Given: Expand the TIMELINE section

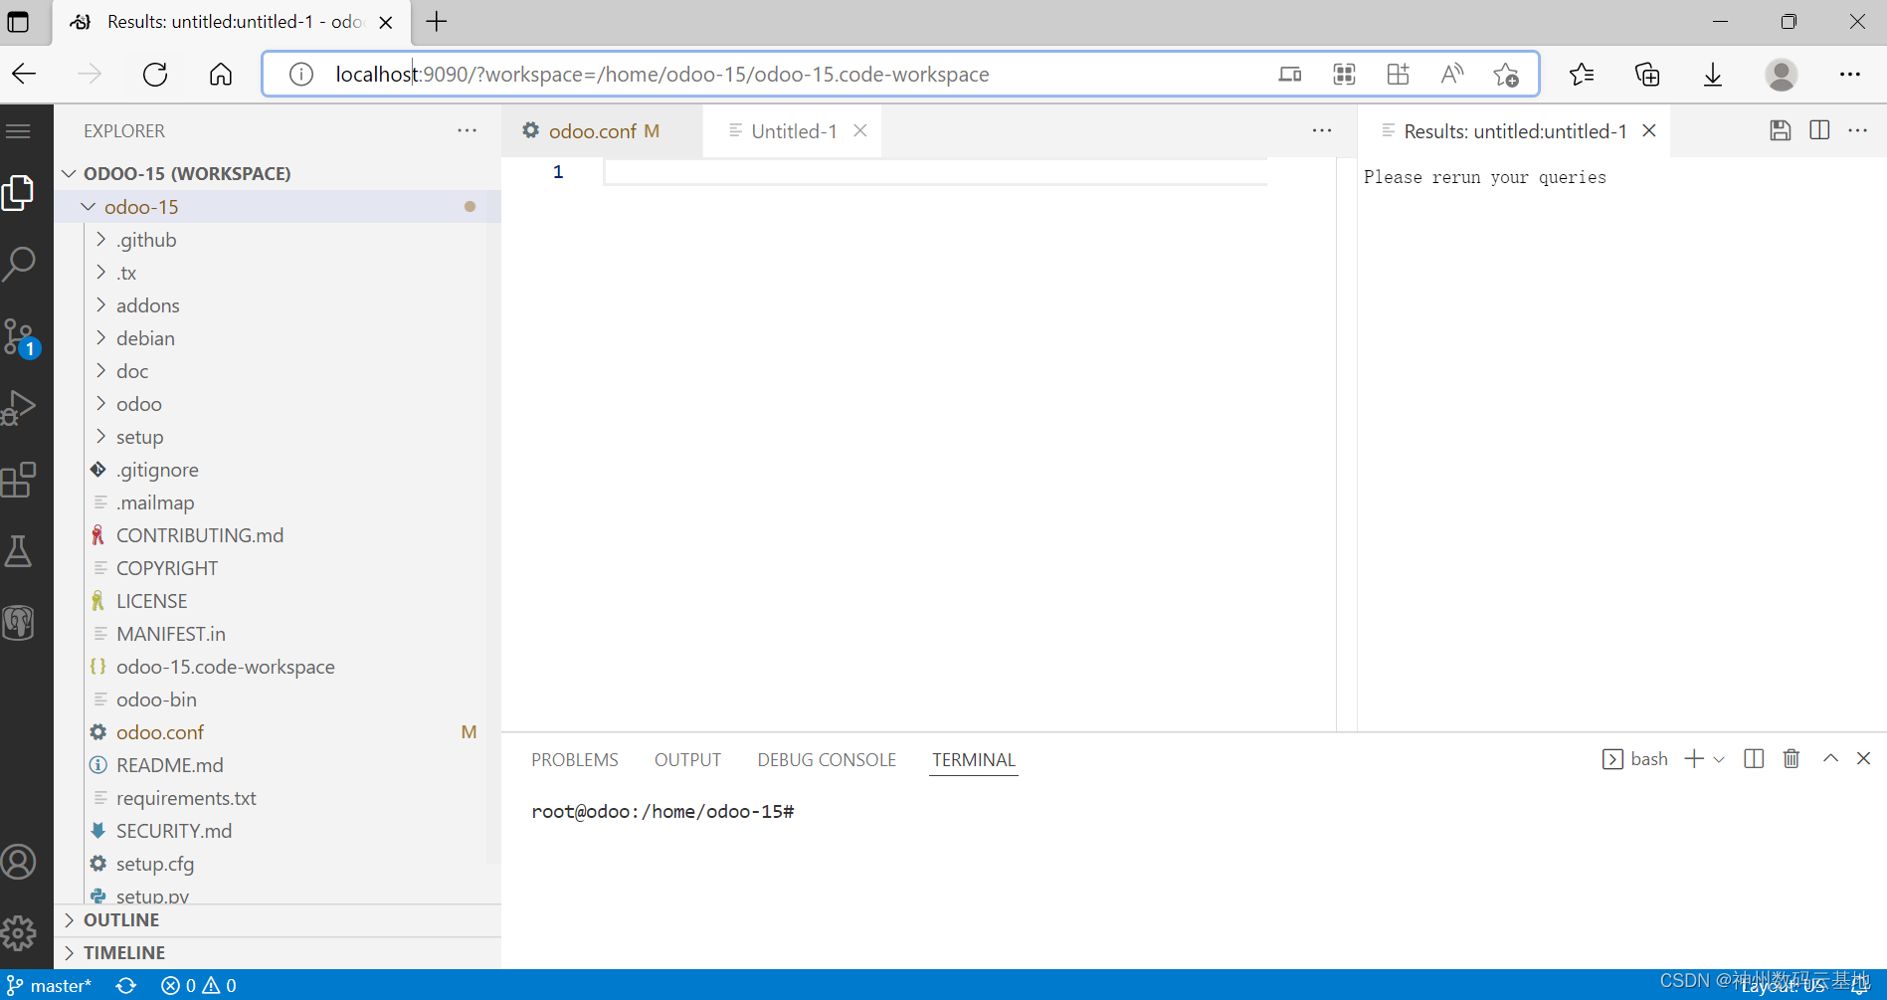Looking at the screenshot, I should tap(279, 953).
